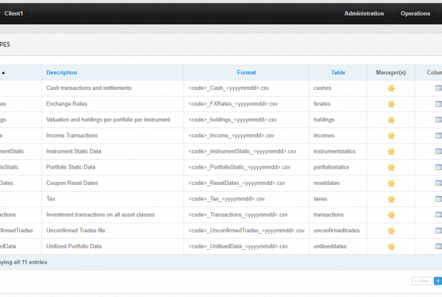Select 'Investment transactions on all asset classes'
Image resolution: width=442 pixels, height=297 pixels.
101,214
